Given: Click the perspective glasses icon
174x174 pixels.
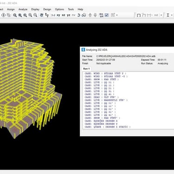Looking at the screenshot, I should pos(84,15).
